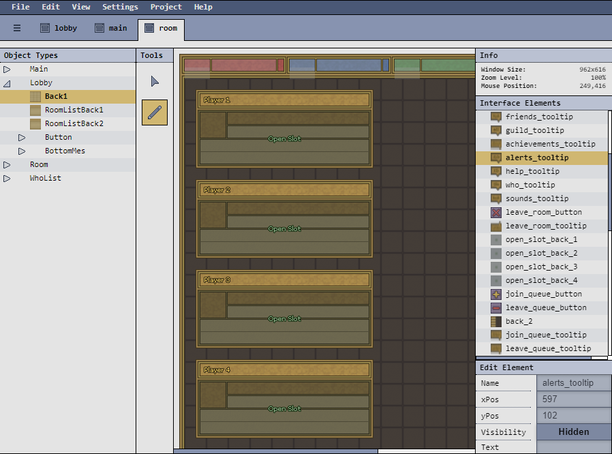Expand the Room object type
Screen dimensions: 612x454
(7, 165)
